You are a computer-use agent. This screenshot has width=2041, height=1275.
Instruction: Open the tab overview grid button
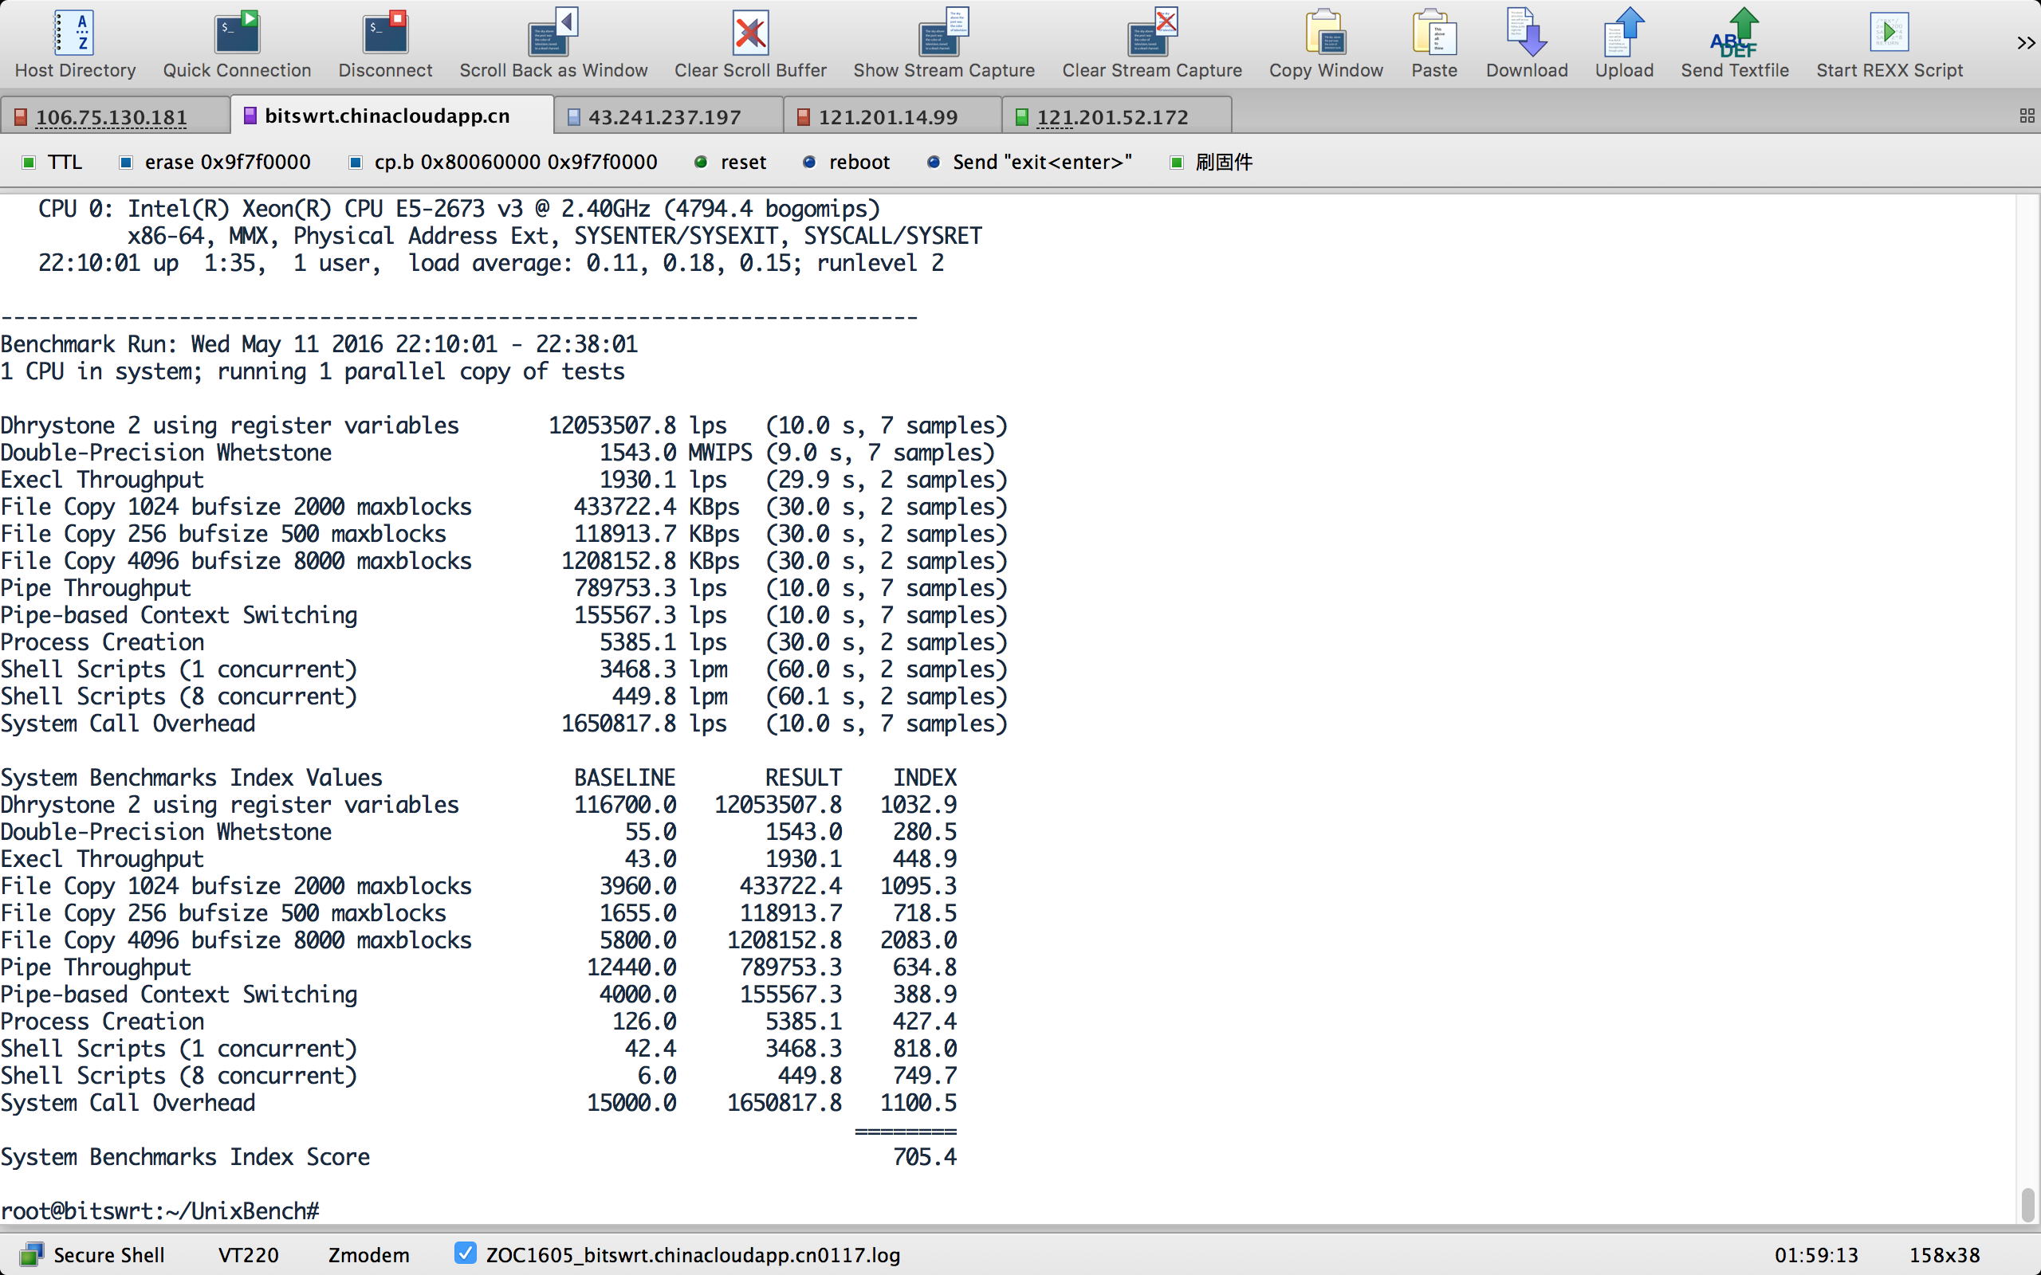pos(2027,116)
